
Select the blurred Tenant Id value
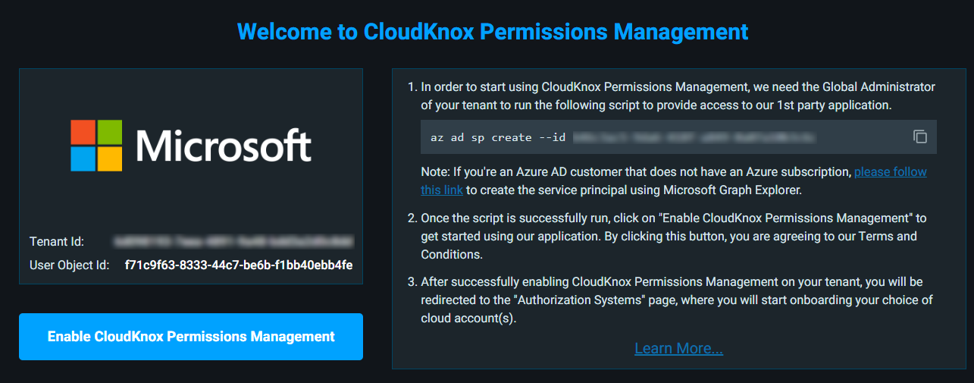(233, 242)
